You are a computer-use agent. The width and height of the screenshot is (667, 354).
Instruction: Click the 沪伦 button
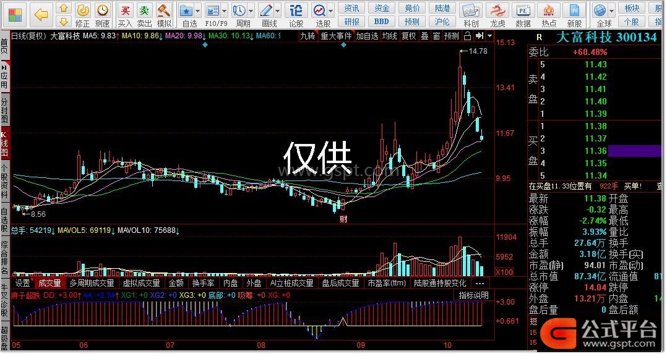[x=442, y=21]
